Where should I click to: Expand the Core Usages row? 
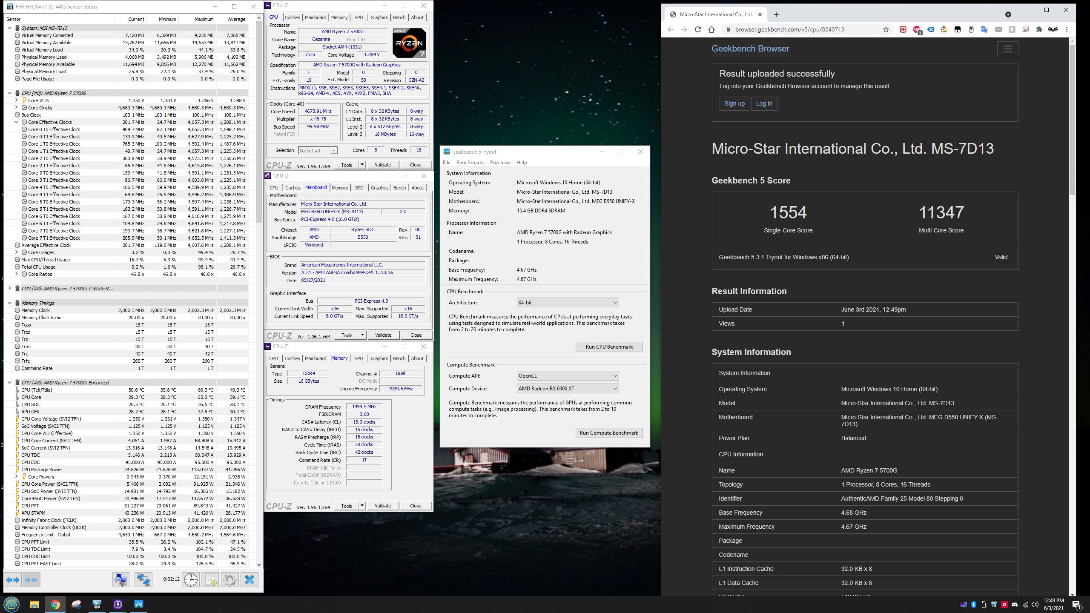point(17,252)
